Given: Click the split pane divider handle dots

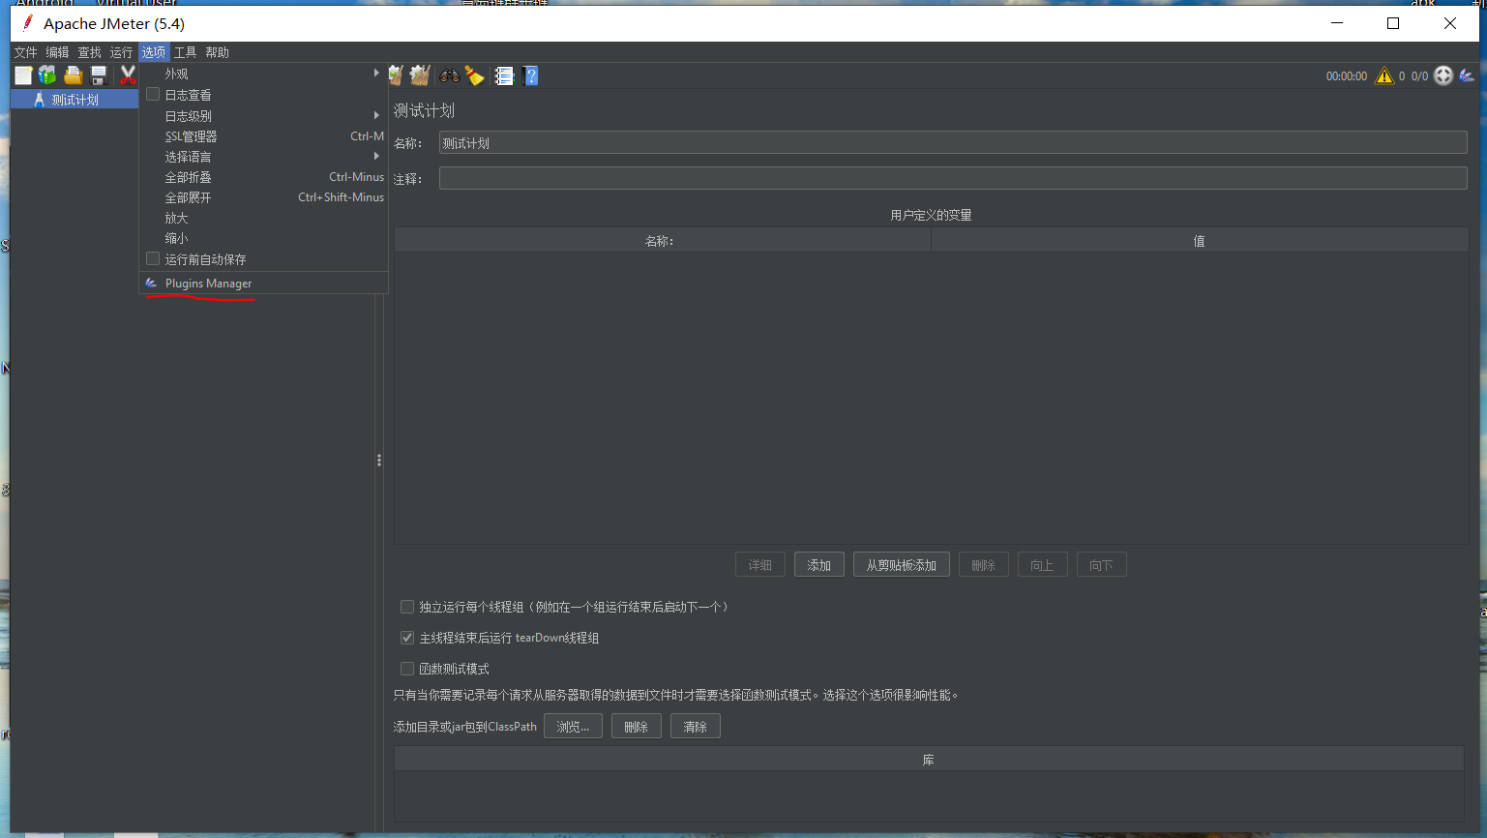Looking at the screenshot, I should (379, 461).
